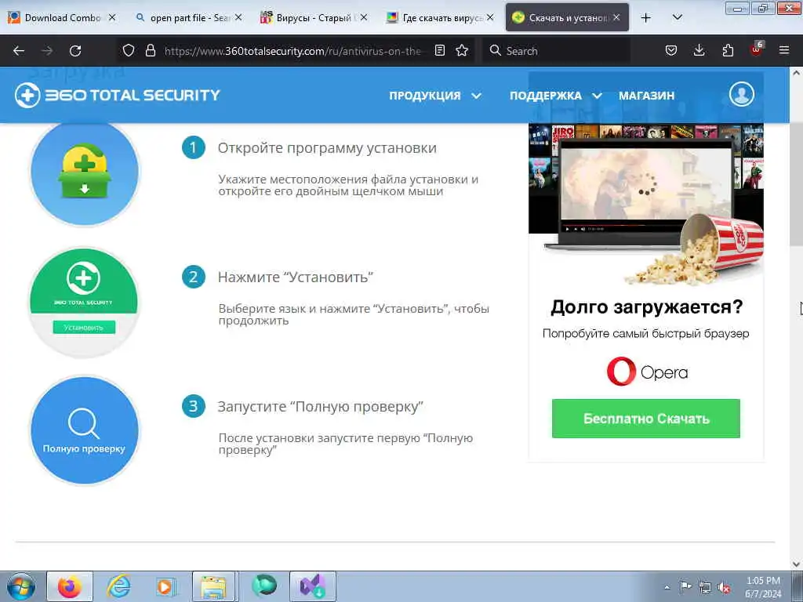Viewport: 803px width, 602px height.
Task: Open Windows Start button
Action: 21,586
